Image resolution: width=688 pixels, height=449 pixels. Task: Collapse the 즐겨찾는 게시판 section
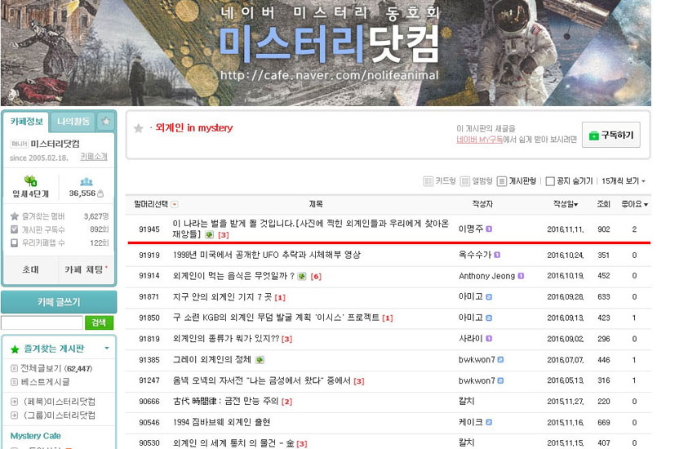click(x=107, y=349)
